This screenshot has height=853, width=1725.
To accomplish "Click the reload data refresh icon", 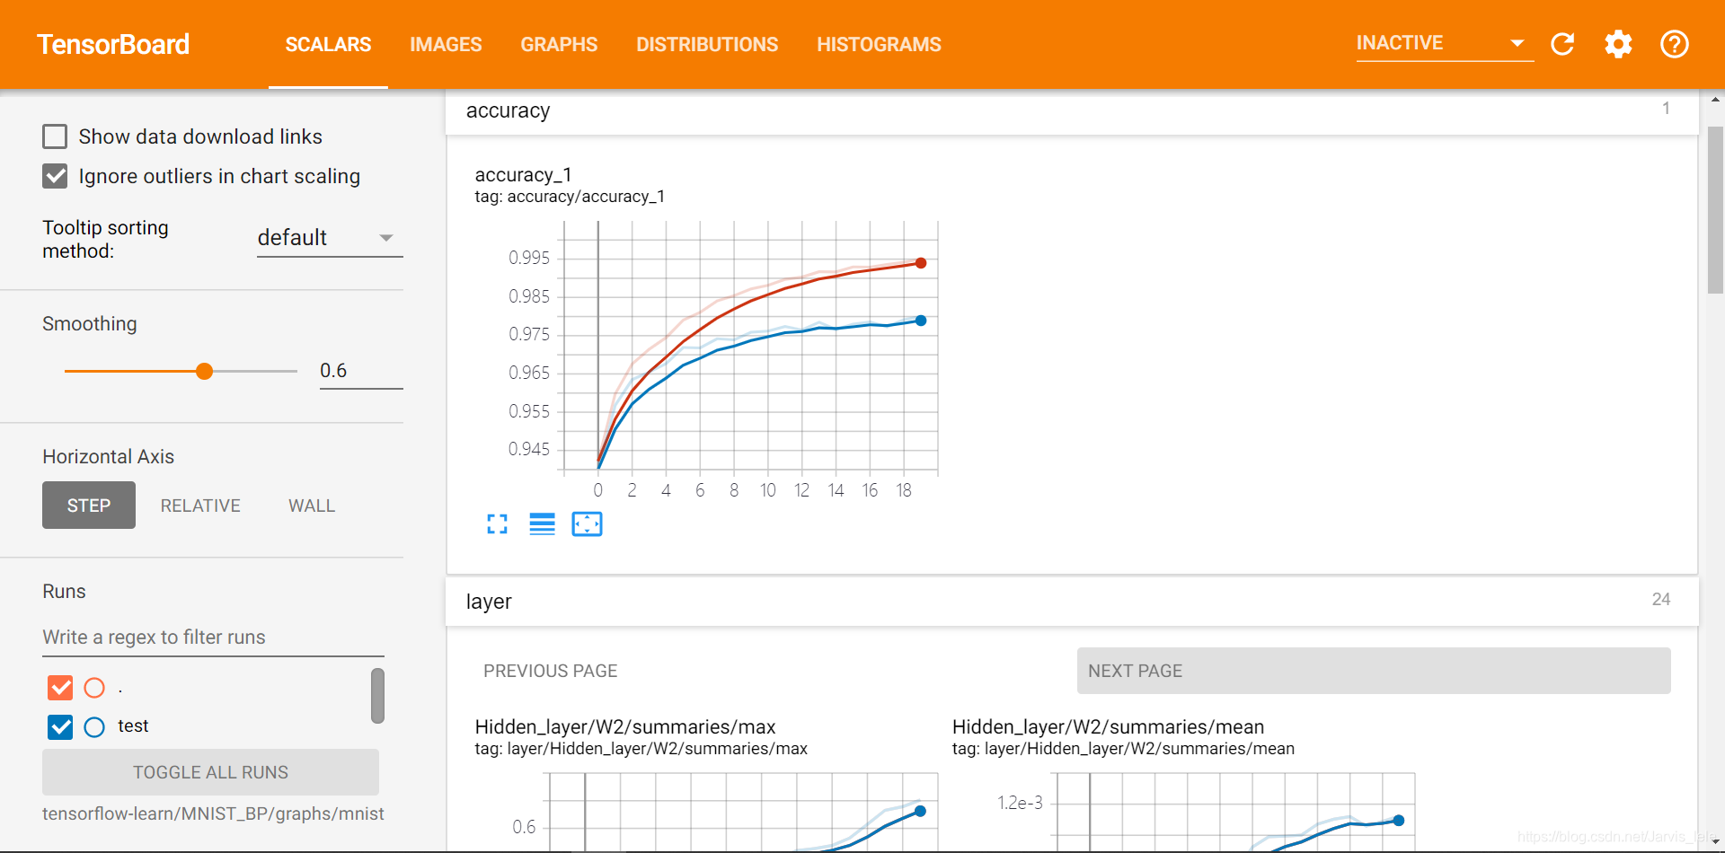I will coord(1562,44).
